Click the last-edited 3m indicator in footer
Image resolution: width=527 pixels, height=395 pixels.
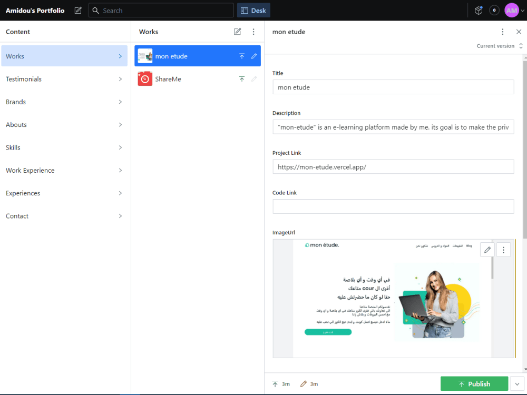[309, 383]
